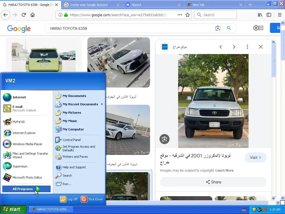
Task: Switch to Create your Google Account tab
Action: [89, 5]
